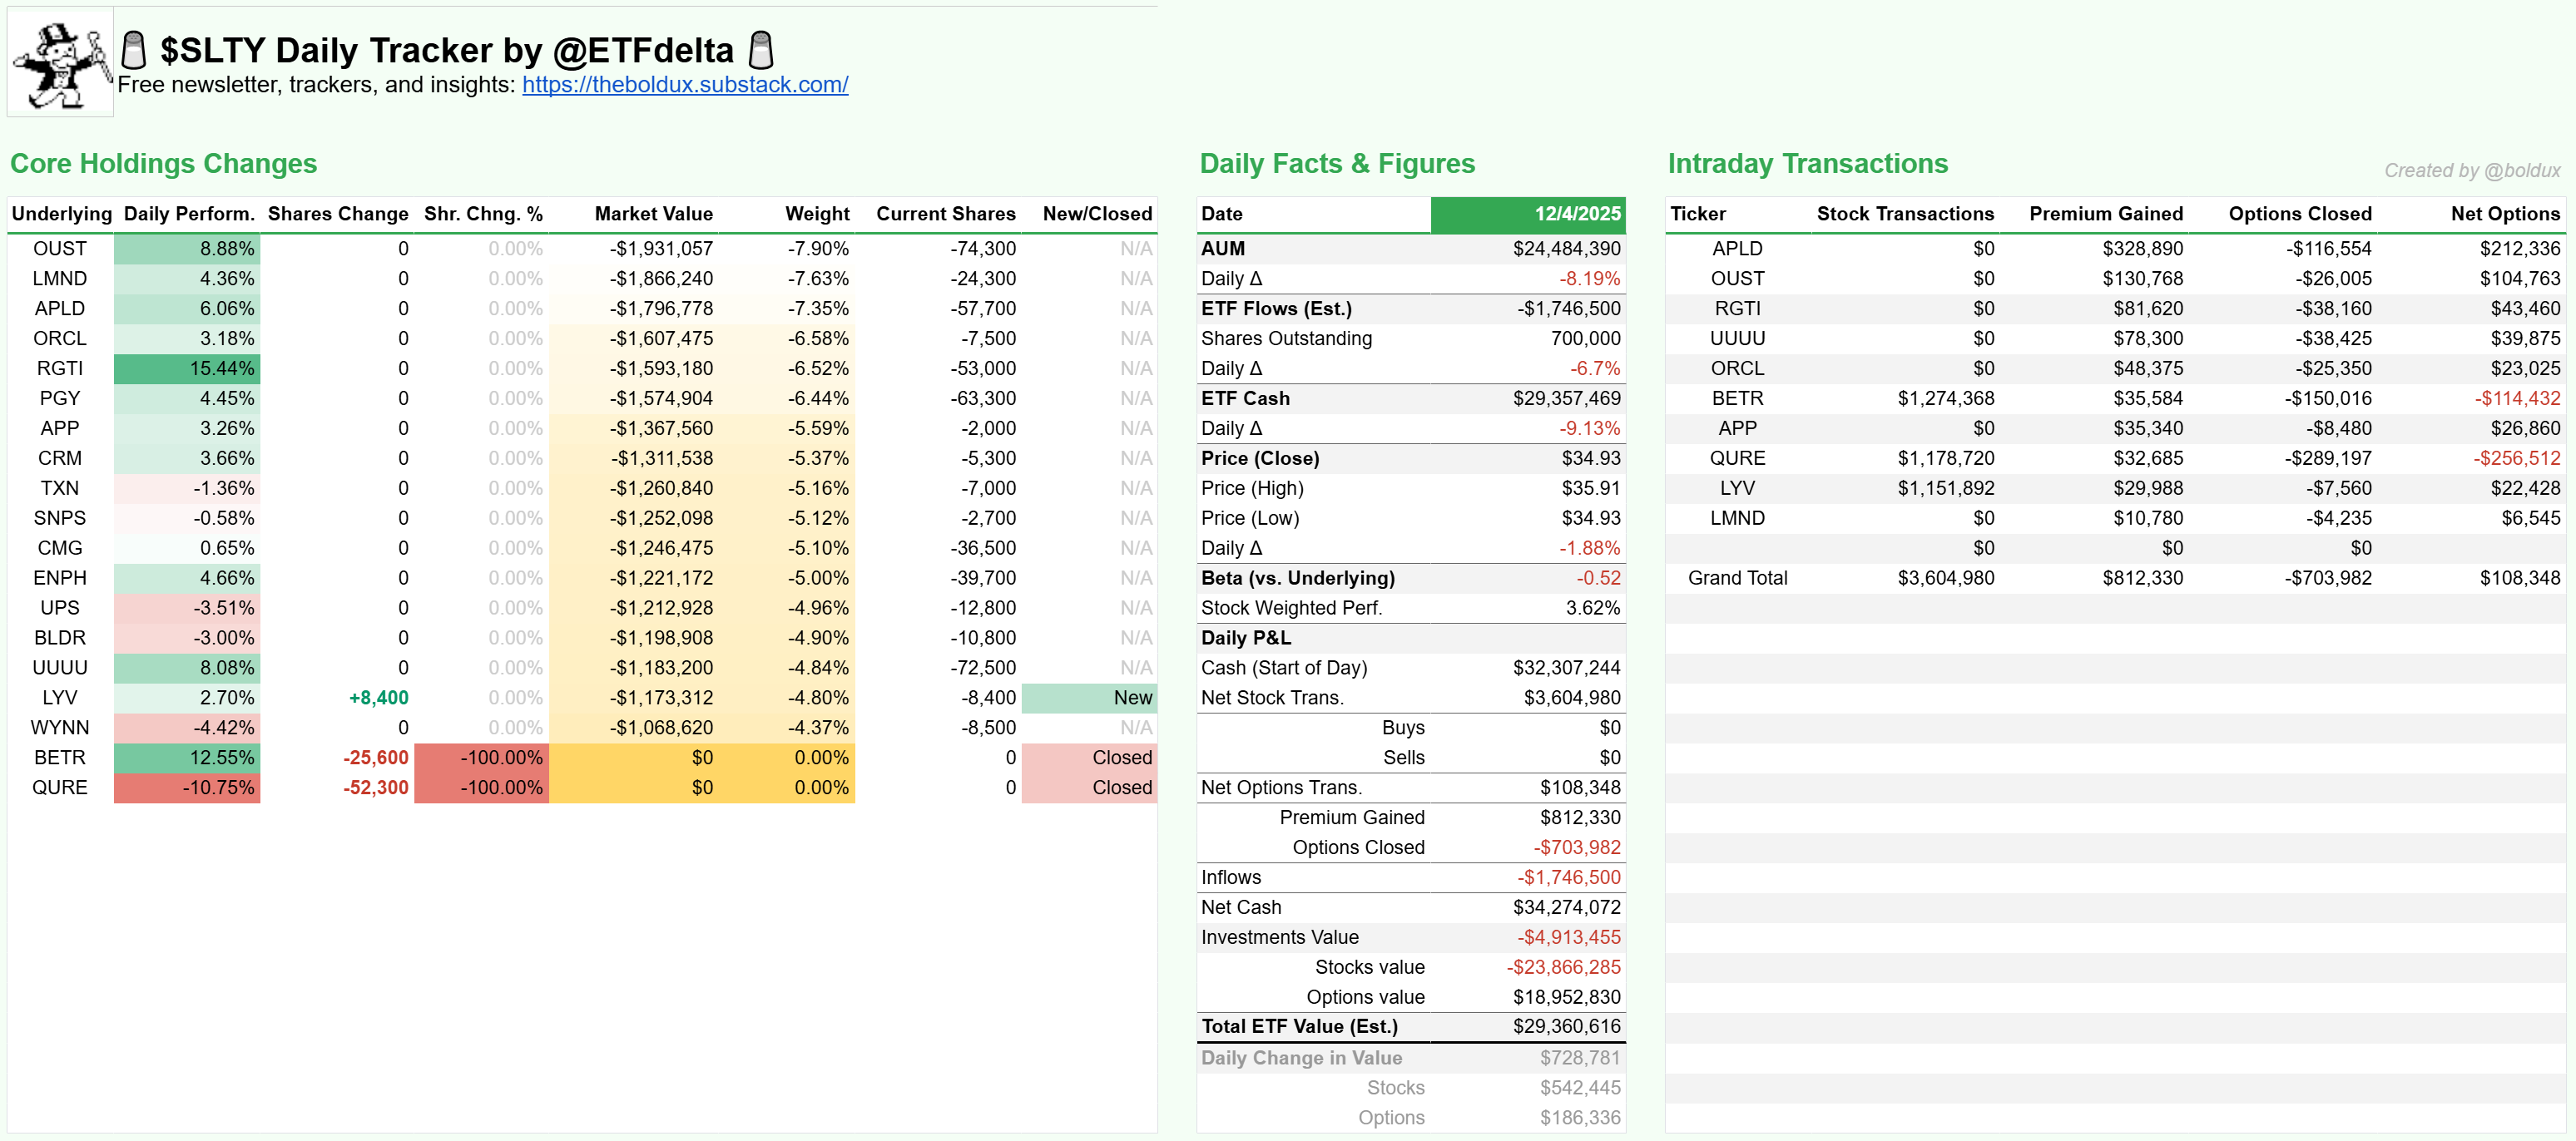Click the +8,400 shares change value
The height and width of the screenshot is (1141, 2576).
pos(378,698)
